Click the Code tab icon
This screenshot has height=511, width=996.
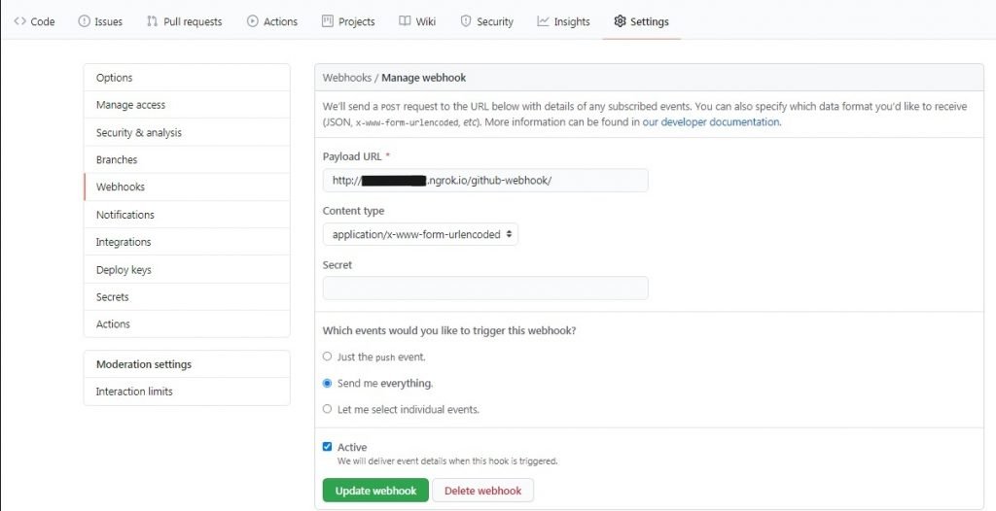19,21
